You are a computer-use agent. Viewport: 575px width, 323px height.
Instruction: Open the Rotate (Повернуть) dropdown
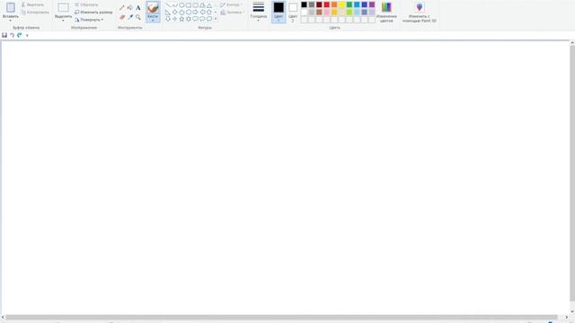[90, 20]
